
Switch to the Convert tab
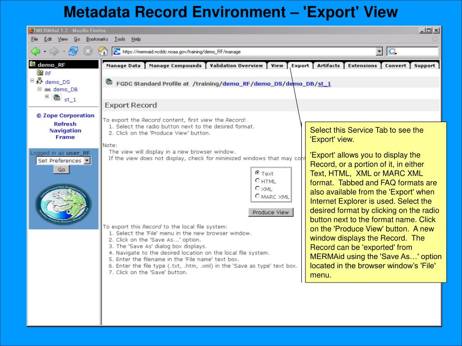396,65
